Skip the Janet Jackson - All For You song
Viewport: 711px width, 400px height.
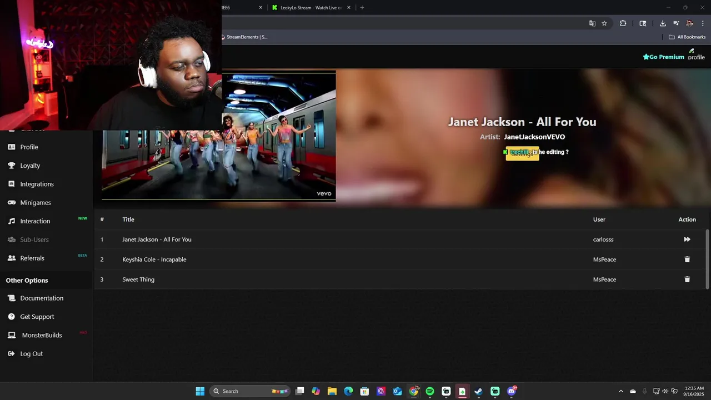tap(687, 239)
